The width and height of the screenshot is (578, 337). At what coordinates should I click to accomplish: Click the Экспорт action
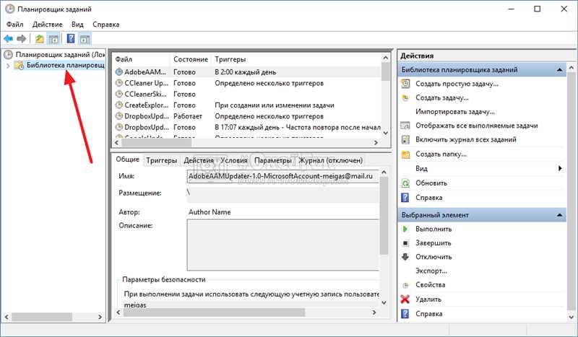[x=431, y=271]
